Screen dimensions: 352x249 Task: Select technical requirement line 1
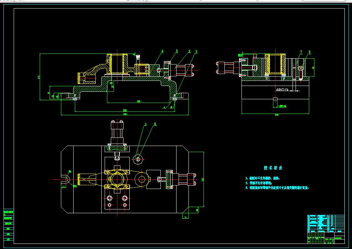coord(263,178)
